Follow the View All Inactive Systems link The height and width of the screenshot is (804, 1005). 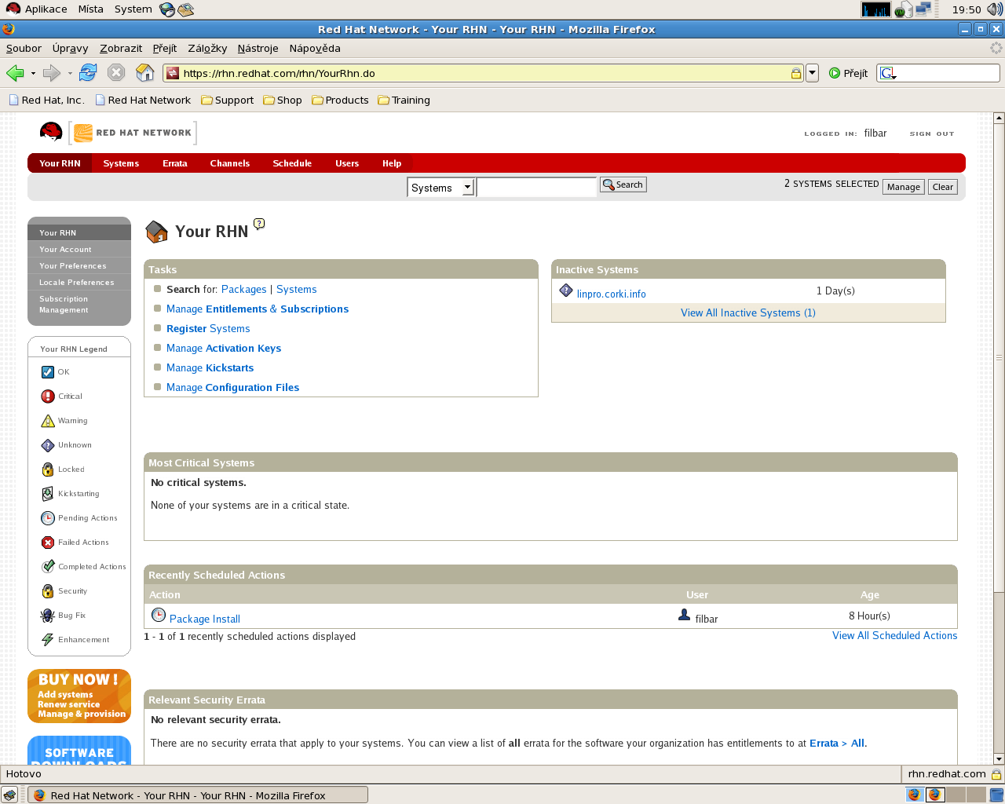(748, 312)
